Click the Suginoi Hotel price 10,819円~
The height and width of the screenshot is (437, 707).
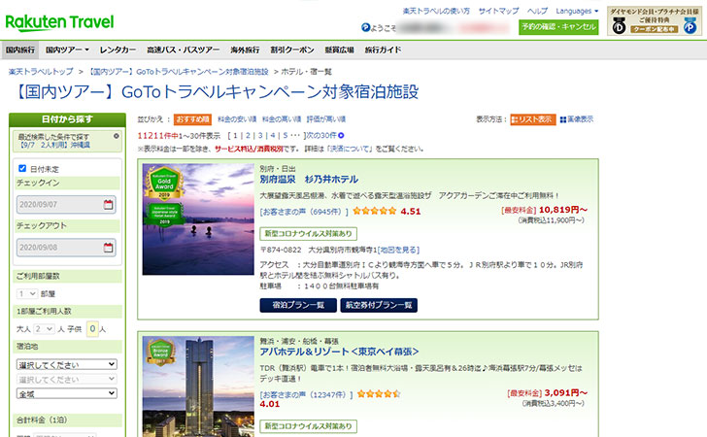(563, 210)
